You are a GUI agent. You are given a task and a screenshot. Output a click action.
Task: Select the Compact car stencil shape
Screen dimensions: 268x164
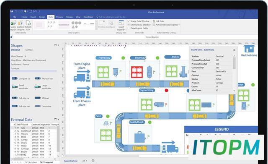pos(15,78)
